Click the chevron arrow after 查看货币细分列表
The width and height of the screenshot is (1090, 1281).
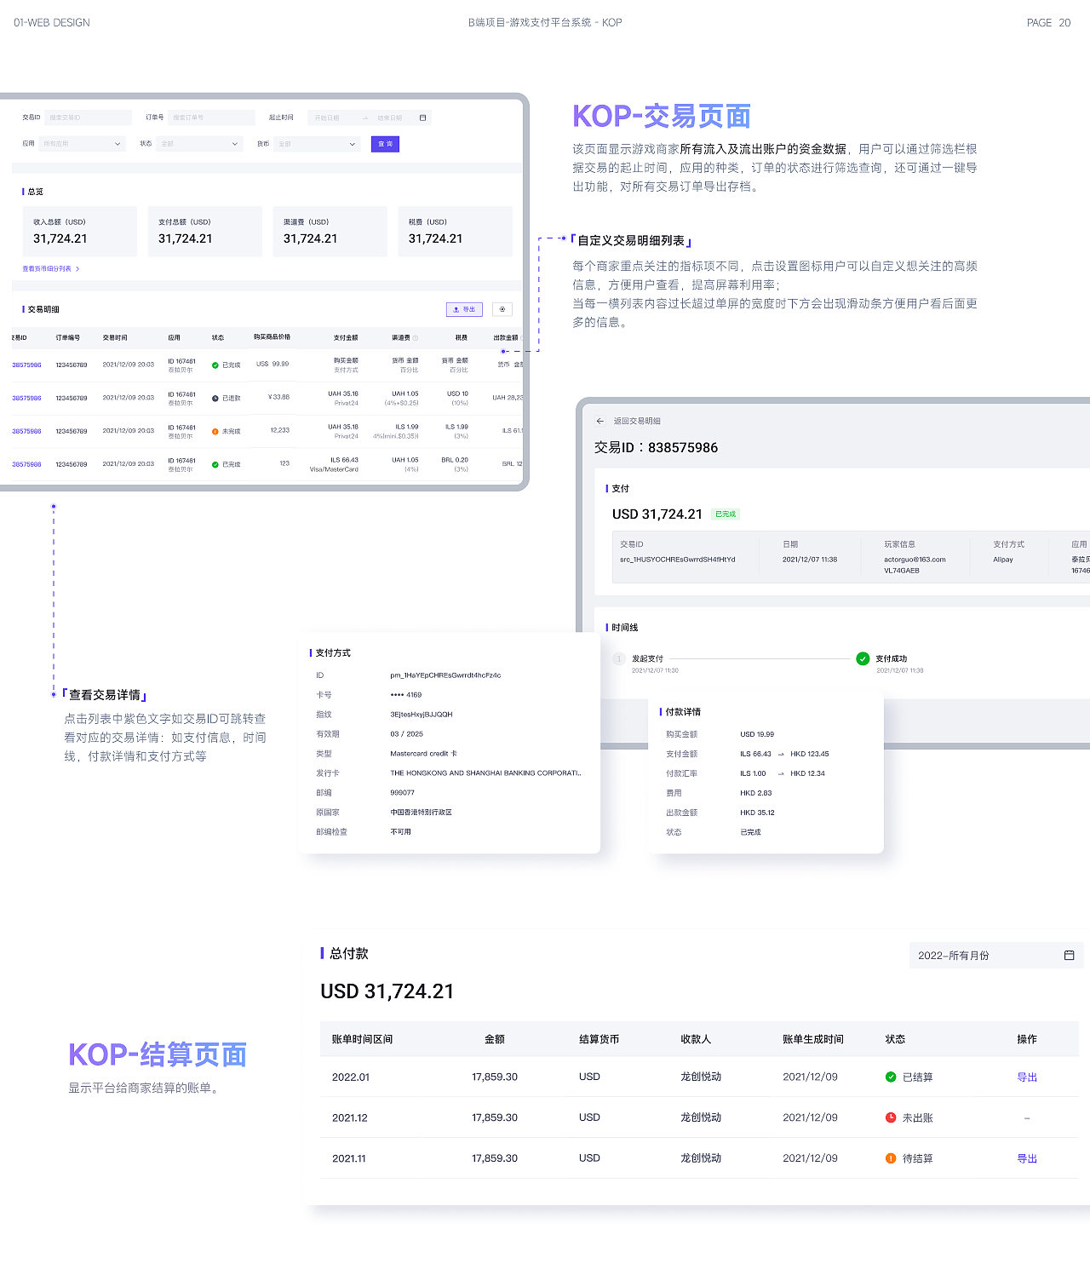(77, 269)
